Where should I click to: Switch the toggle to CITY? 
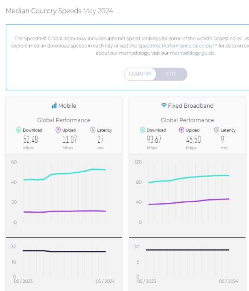point(171,74)
